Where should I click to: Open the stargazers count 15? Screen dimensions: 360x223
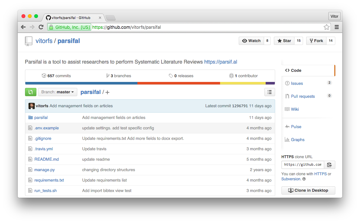(299, 40)
